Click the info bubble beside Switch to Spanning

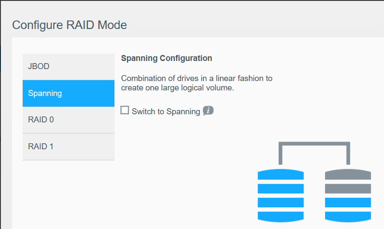pos(208,111)
